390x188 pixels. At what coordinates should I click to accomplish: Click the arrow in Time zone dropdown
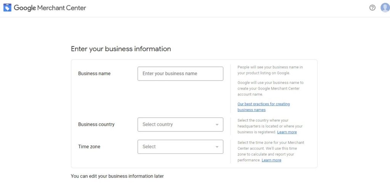pos(217,147)
